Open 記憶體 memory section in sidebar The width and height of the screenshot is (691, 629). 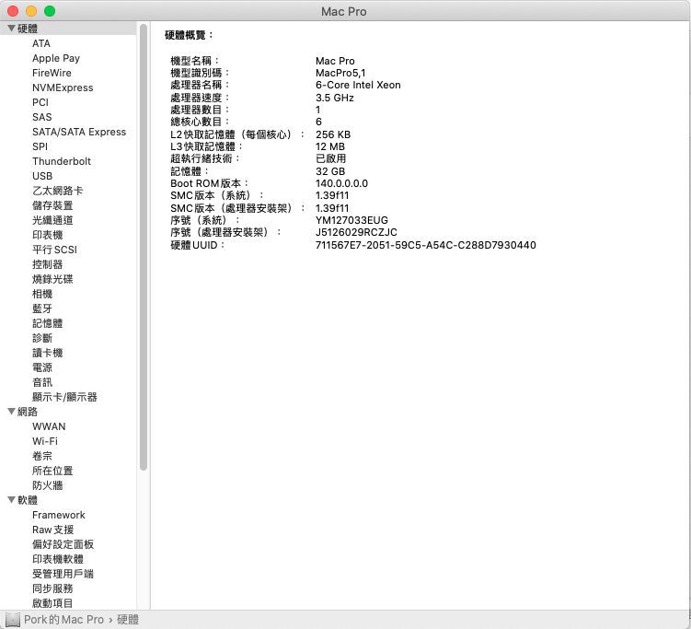[x=47, y=323]
